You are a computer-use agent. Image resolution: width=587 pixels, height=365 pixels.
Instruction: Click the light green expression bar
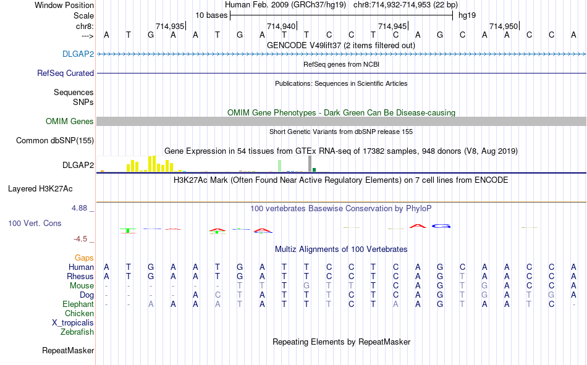pos(280,166)
